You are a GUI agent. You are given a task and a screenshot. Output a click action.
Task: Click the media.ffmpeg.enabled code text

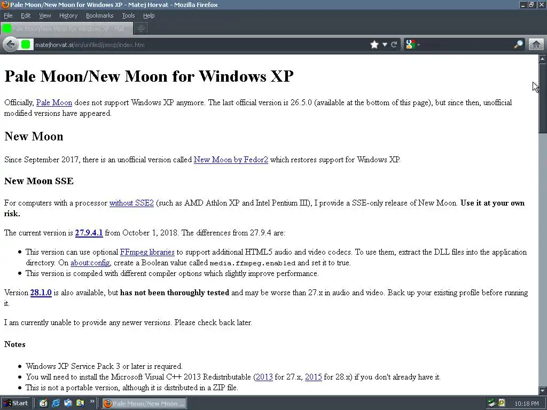(253, 263)
